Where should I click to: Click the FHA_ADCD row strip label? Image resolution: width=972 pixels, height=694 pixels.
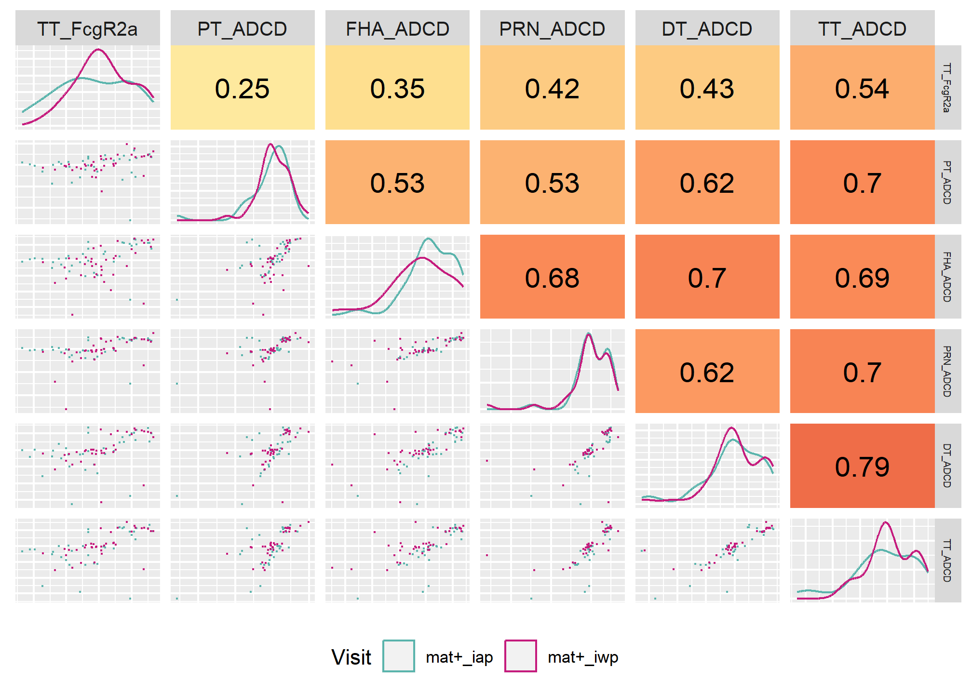point(947,277)
